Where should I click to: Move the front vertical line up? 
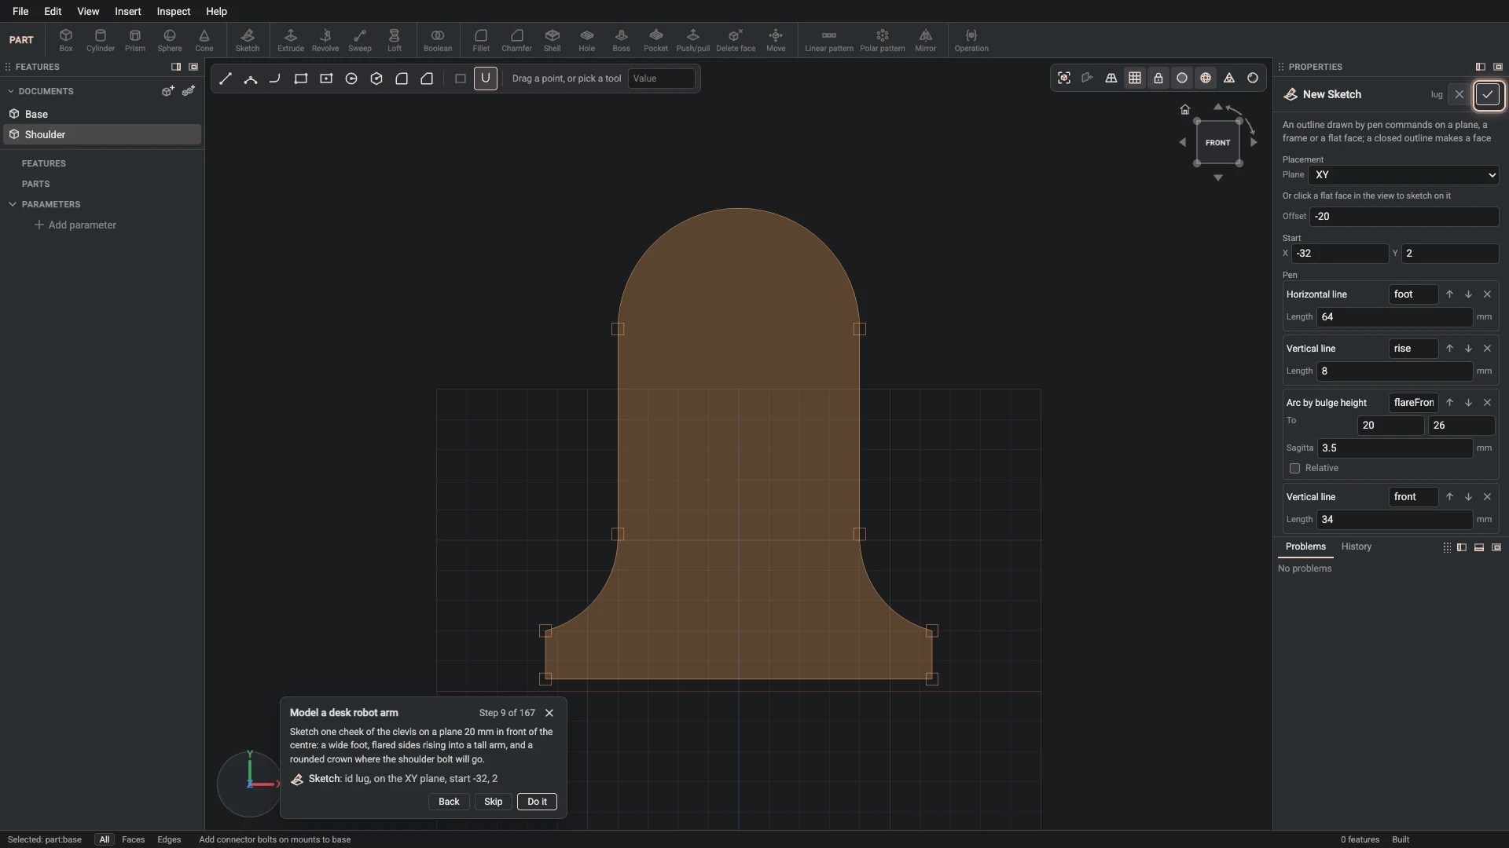click(1449, 497)
